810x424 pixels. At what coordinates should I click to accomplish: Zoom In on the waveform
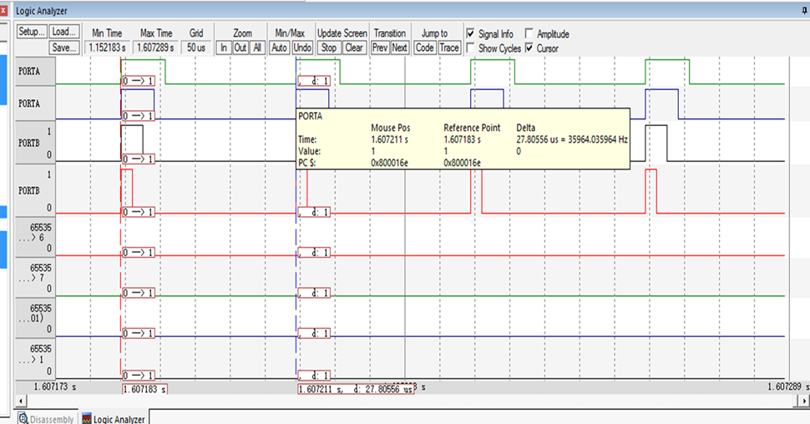tap(223, 48)
